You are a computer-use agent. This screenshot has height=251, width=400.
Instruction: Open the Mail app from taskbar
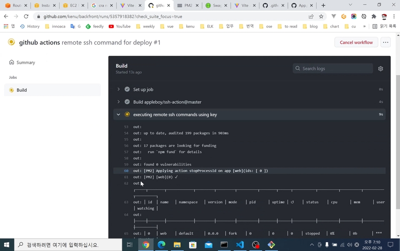[x=208, y=245]
